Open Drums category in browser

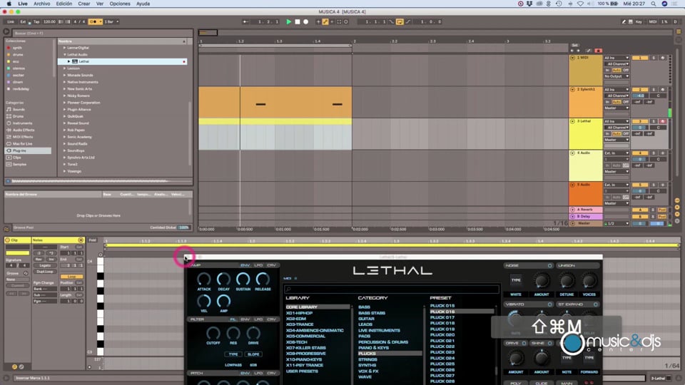coord(19,116)
